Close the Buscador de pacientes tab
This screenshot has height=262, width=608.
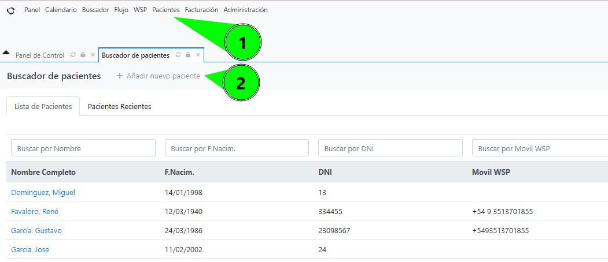198,55
